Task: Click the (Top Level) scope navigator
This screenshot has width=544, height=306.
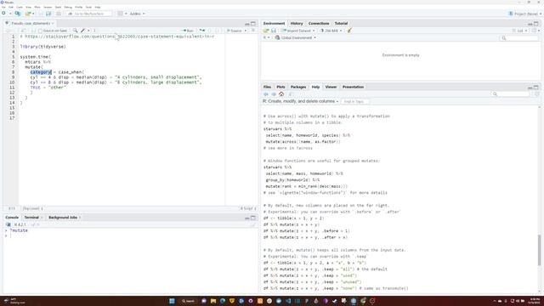Action: point(33,208)
